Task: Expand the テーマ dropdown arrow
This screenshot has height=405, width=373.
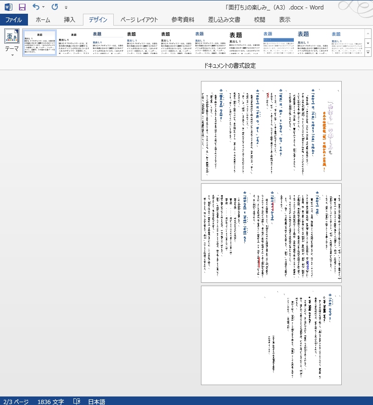Action: [12, 55]
